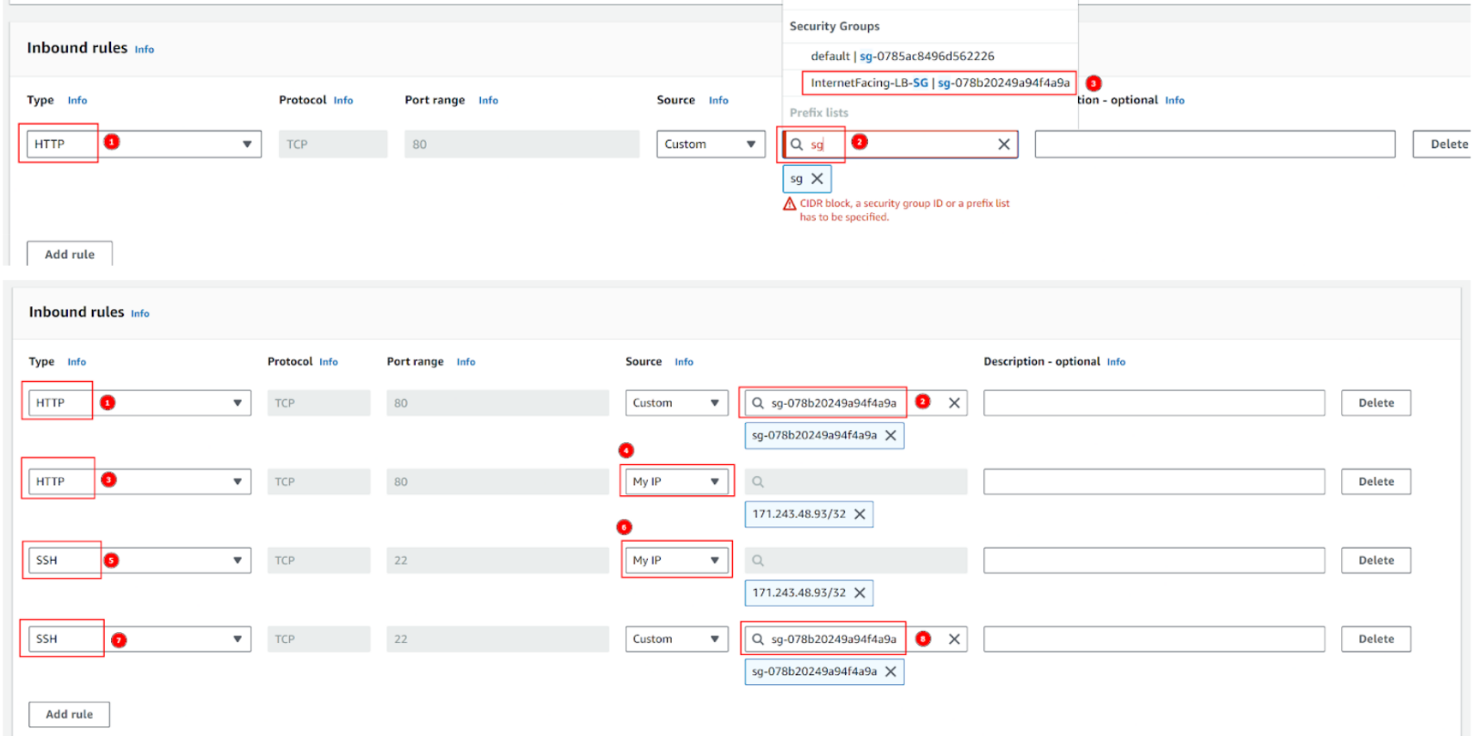
Task: Focus source search field of SSH Custom rule
Action: [x=856, y=639]
